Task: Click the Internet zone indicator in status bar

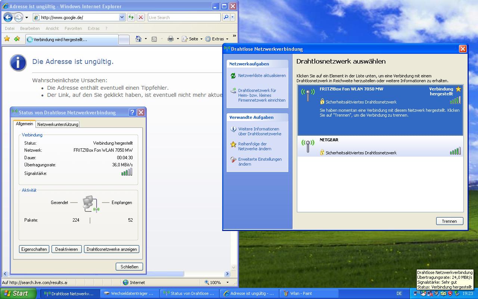Action: pos(134,283)
